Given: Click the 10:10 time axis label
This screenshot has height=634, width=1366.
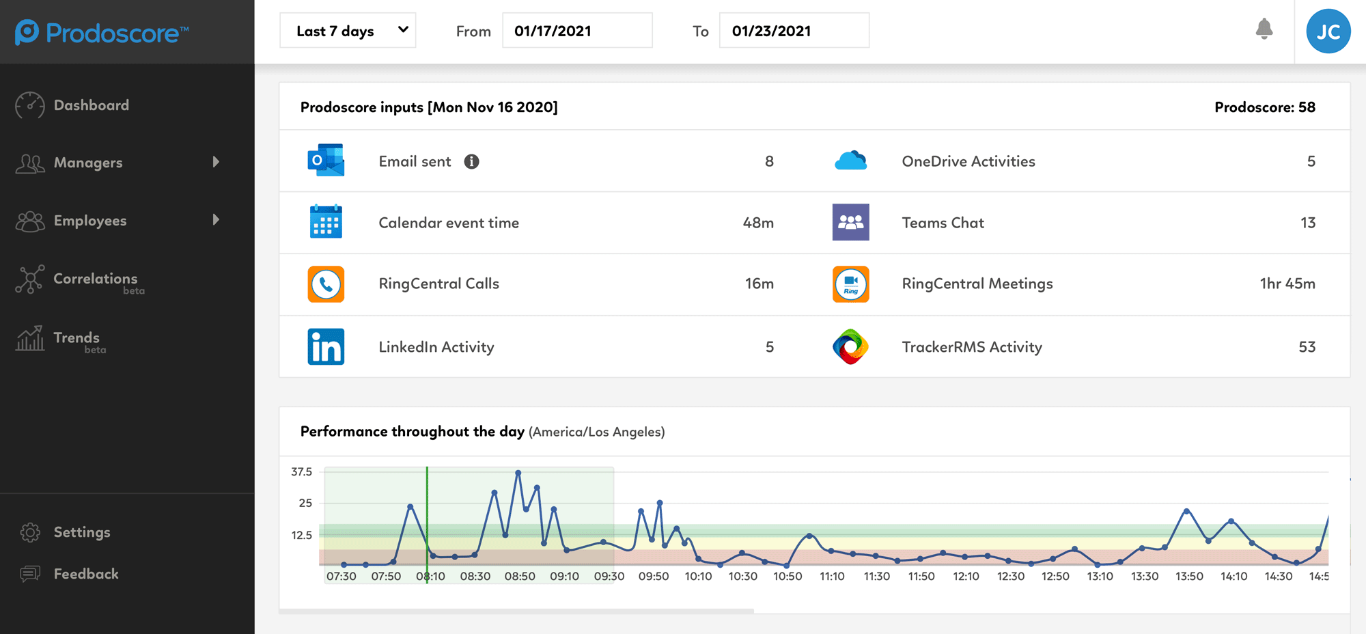Looking at the screenshot, I should click(x=698, y=577).
